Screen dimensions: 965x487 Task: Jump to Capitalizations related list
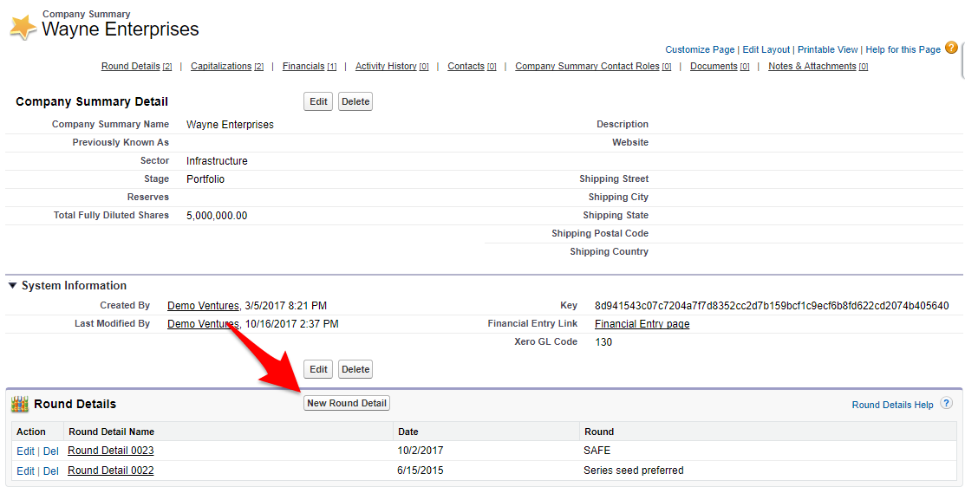tap(227, 67)
